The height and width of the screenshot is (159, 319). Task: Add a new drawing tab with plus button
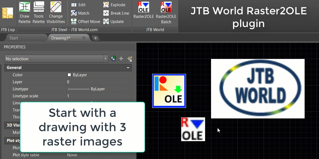(x=95, y=38)
